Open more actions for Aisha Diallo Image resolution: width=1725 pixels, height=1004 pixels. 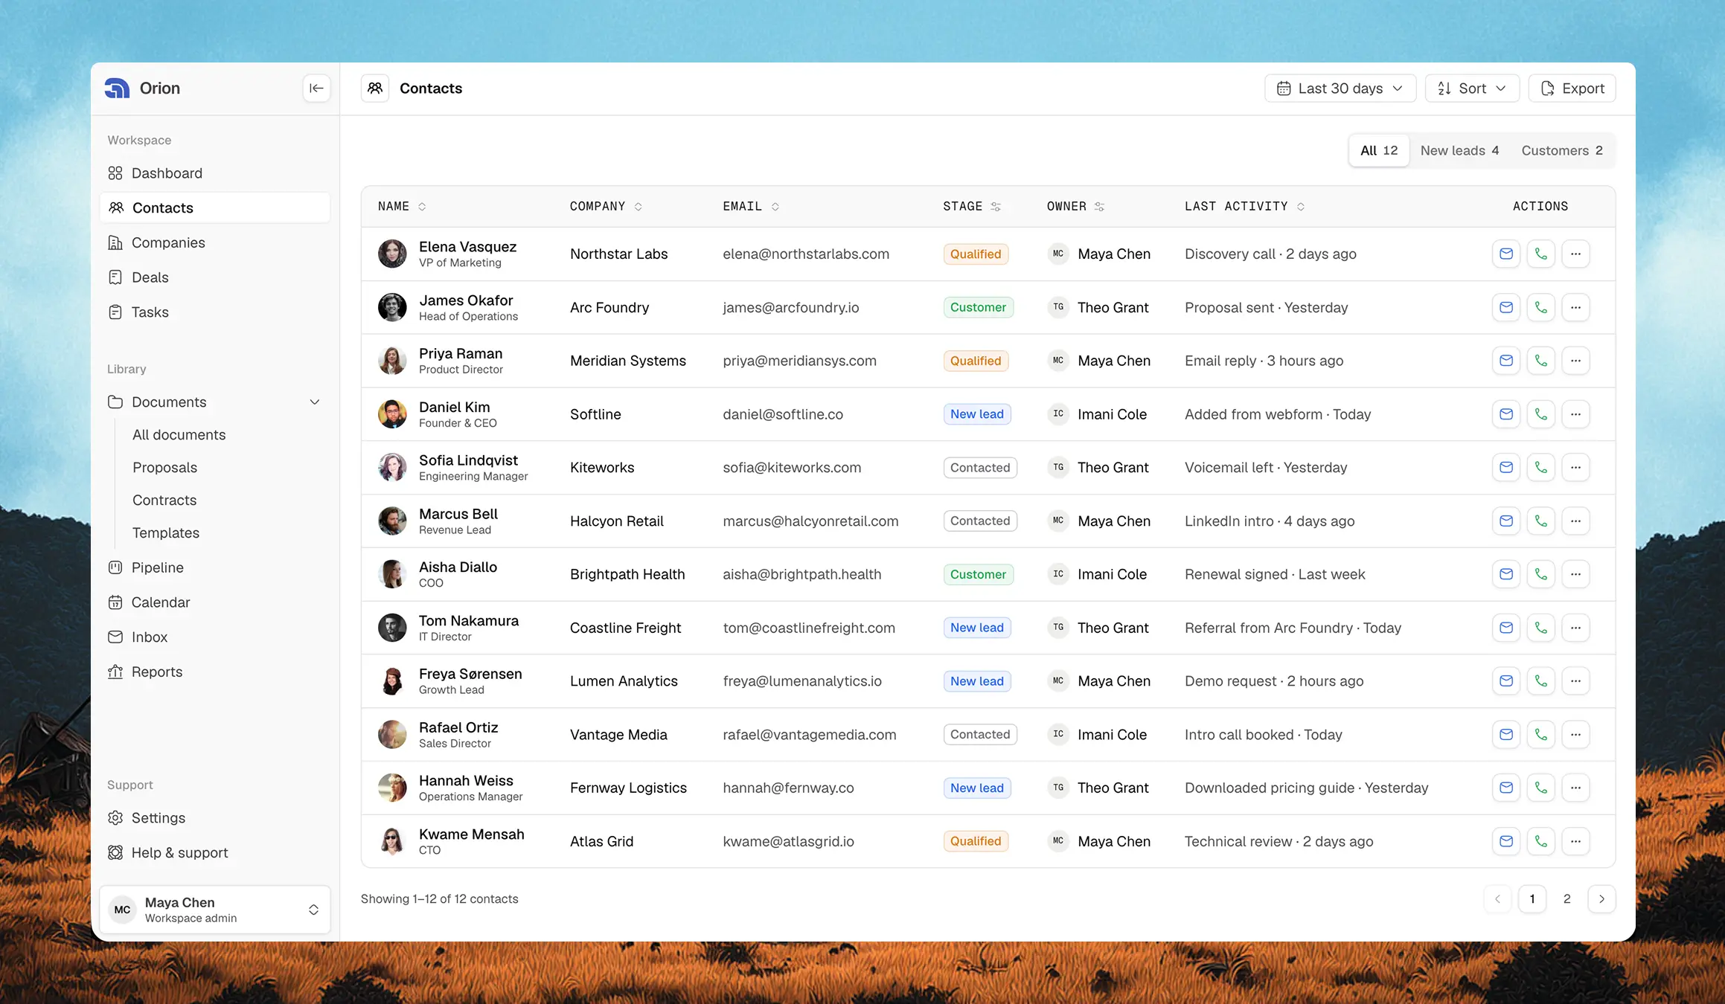pos(1575,574)
